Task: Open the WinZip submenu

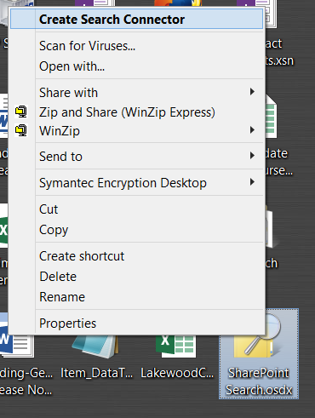Action: click(136, 131)
